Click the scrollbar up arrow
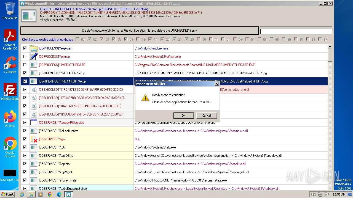353x198 pixels. coord(330,46)
